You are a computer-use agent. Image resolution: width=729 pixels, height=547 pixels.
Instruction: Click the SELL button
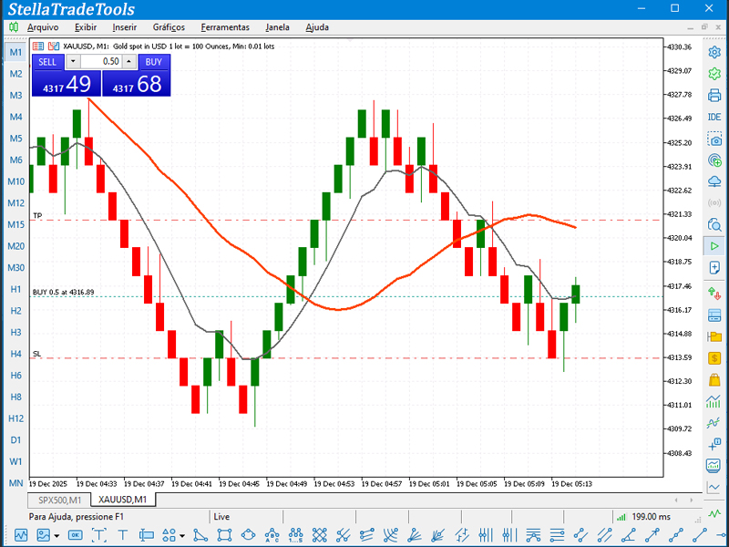47,62
